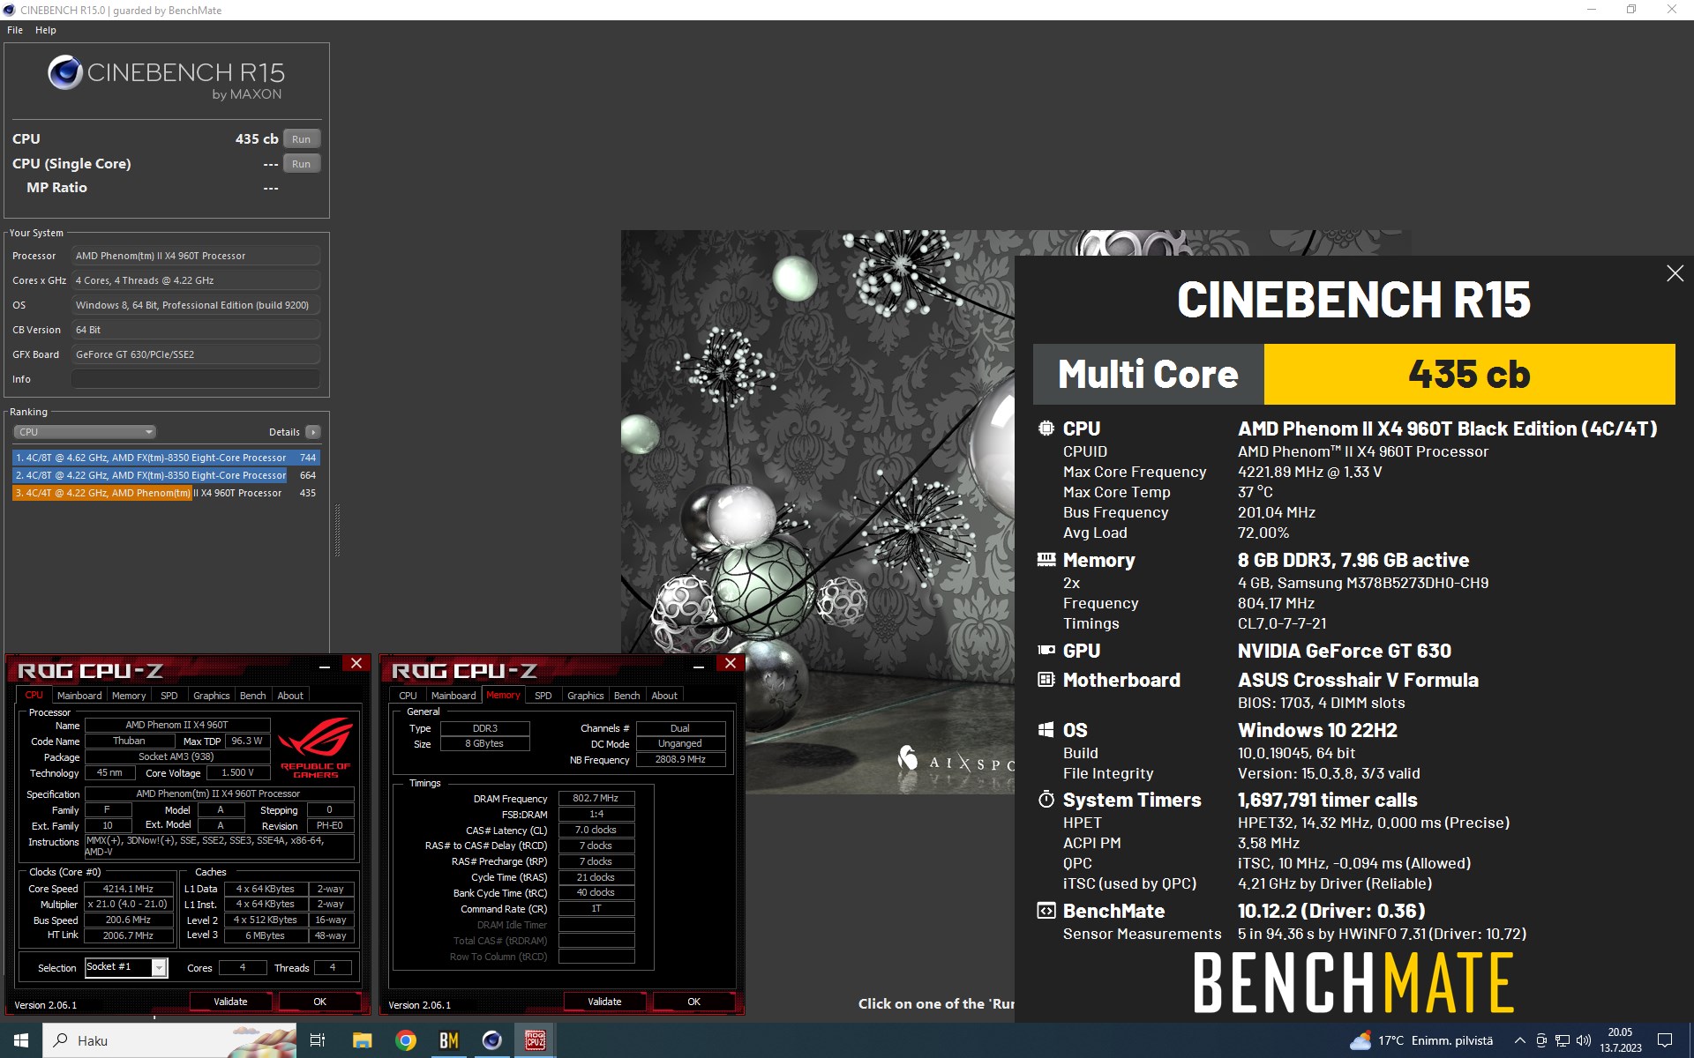Viewport: 1694px width, 1058px height.
Task: Click the CPU chip icon in BenchMate
Action: coord(1046,428)
